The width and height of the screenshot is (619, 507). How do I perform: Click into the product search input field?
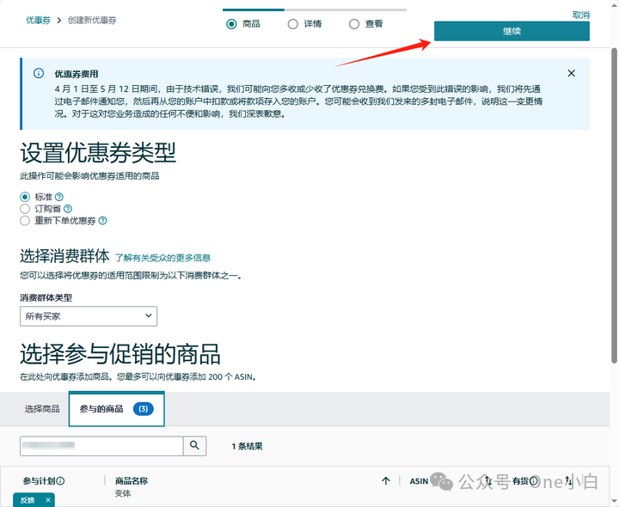pos(101,445)
